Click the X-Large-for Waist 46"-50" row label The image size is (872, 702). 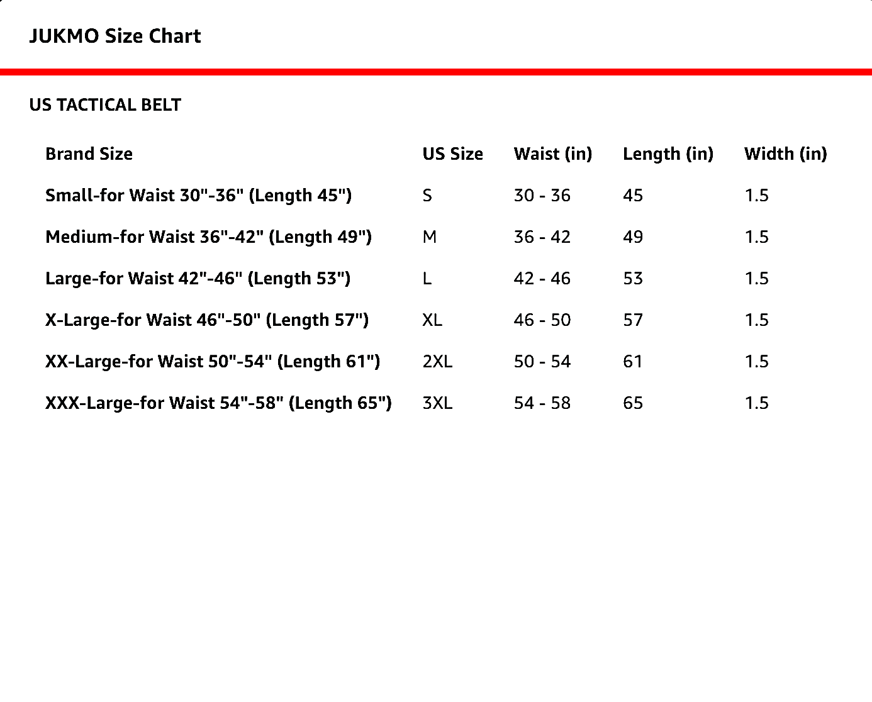pos(207,320)
